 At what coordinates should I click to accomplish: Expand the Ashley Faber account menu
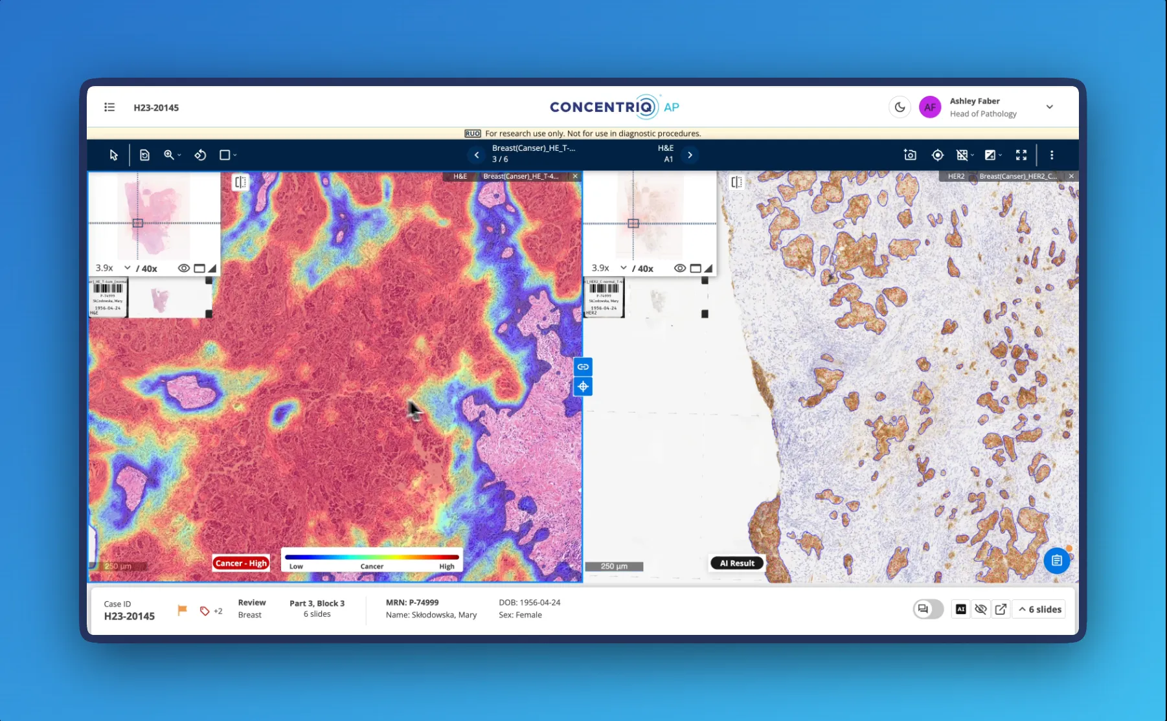1050,107
